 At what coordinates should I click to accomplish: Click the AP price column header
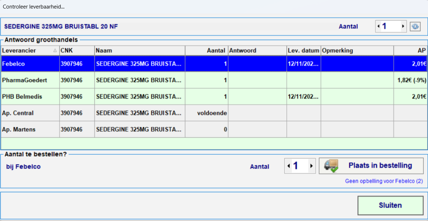[x=410, y=51]
